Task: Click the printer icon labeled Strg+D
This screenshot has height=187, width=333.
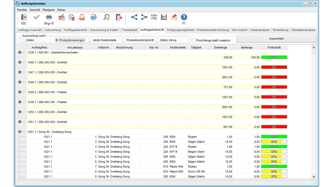Action: point(49,17)
